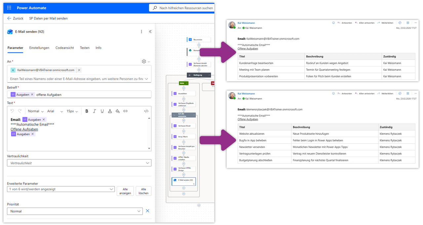
Task: Select the Verfassen Anzahl Elemente abrufen action
Action: click(x=199, y=64)
